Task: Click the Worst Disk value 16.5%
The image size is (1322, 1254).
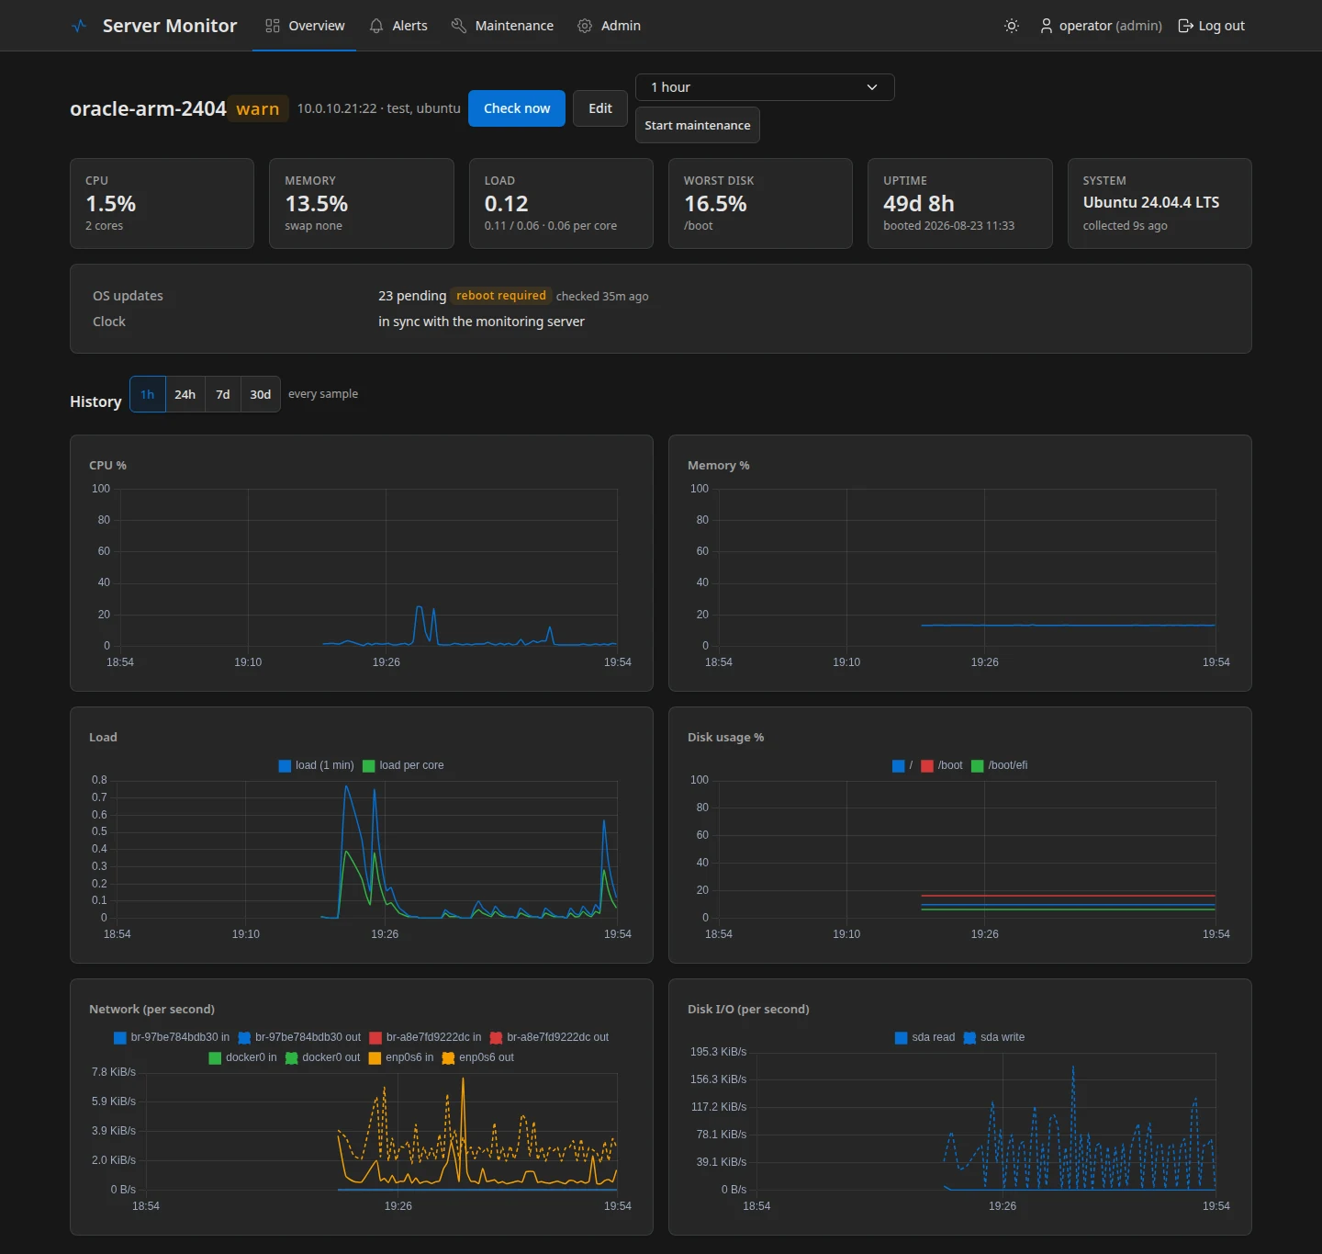Action: [715, 203]
